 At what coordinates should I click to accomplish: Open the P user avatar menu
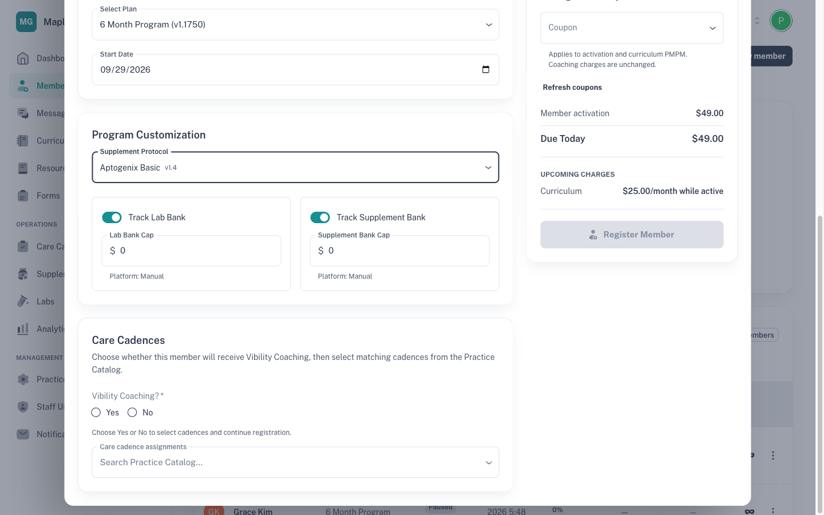pyautogui.click(x=781, y=21)
